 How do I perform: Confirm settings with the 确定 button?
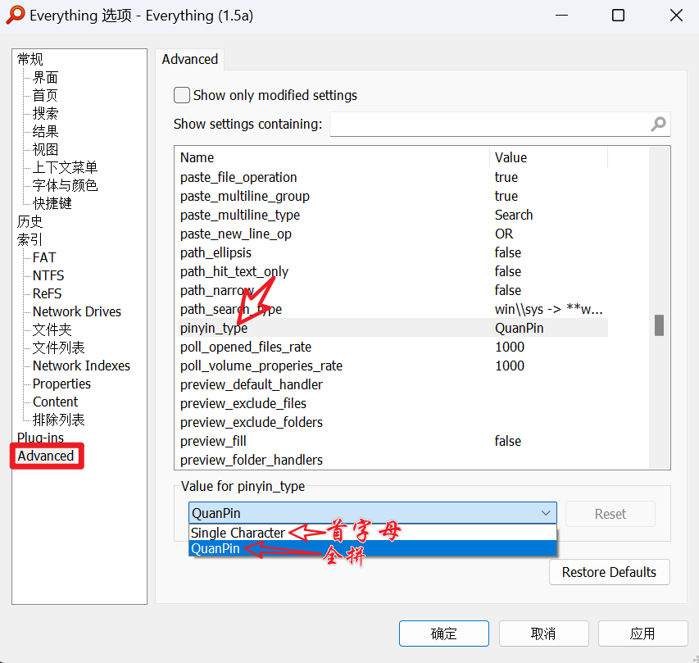[x=443, y=633]
